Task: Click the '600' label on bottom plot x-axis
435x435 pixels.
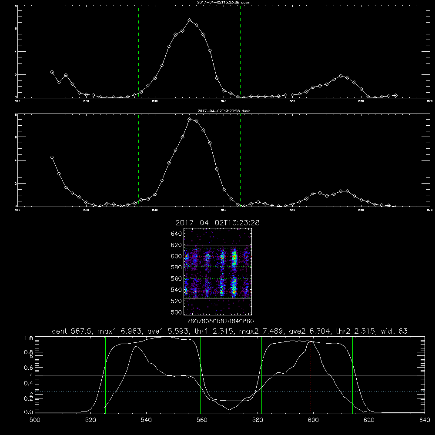Action: coord(314,420)
